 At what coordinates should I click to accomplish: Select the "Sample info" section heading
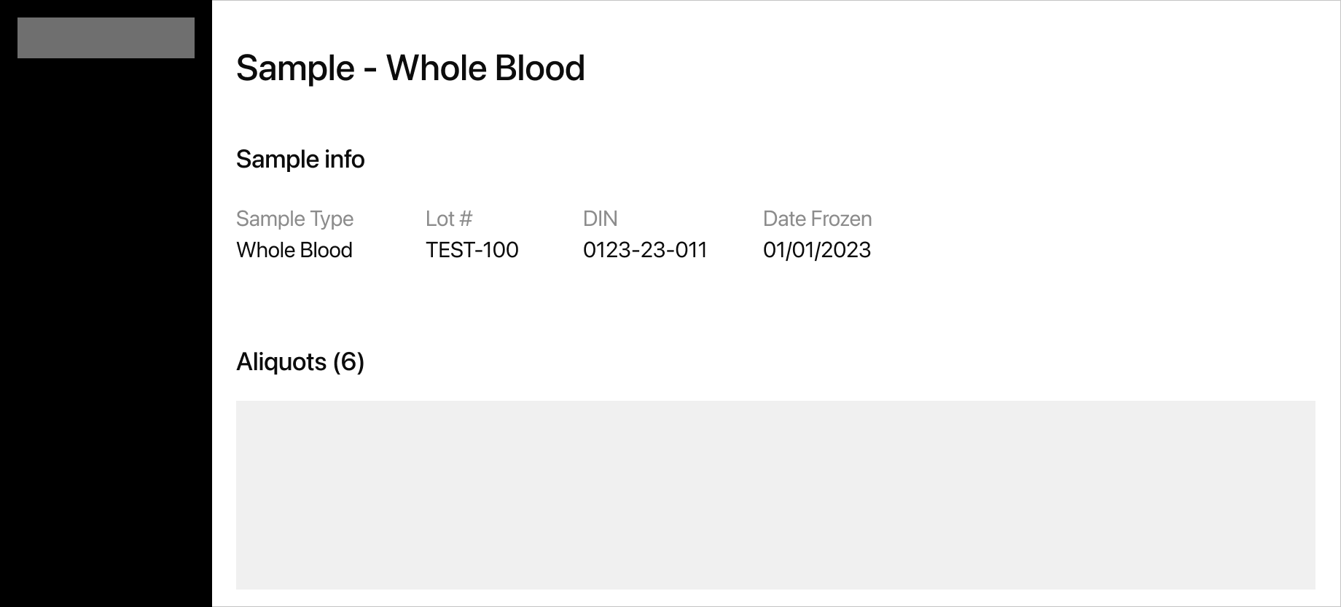[x=300, y=160]
